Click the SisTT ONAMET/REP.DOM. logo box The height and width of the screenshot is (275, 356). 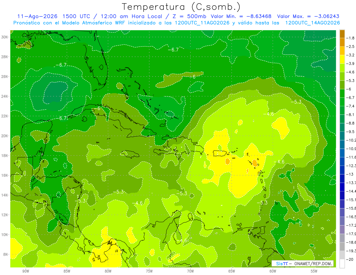tap(303, 263)
